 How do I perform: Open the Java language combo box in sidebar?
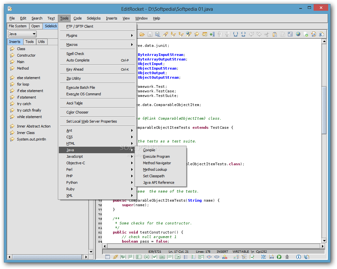[22, 34]
